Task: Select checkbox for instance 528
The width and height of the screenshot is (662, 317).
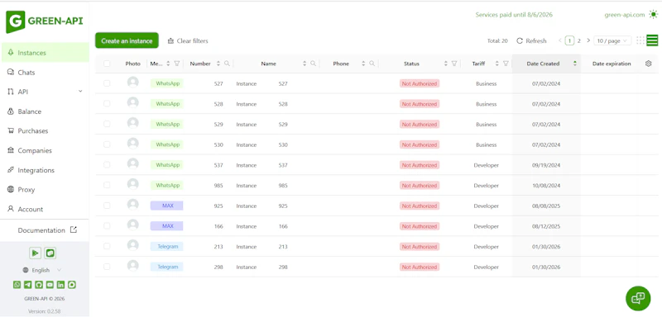Action: (107, 103)
